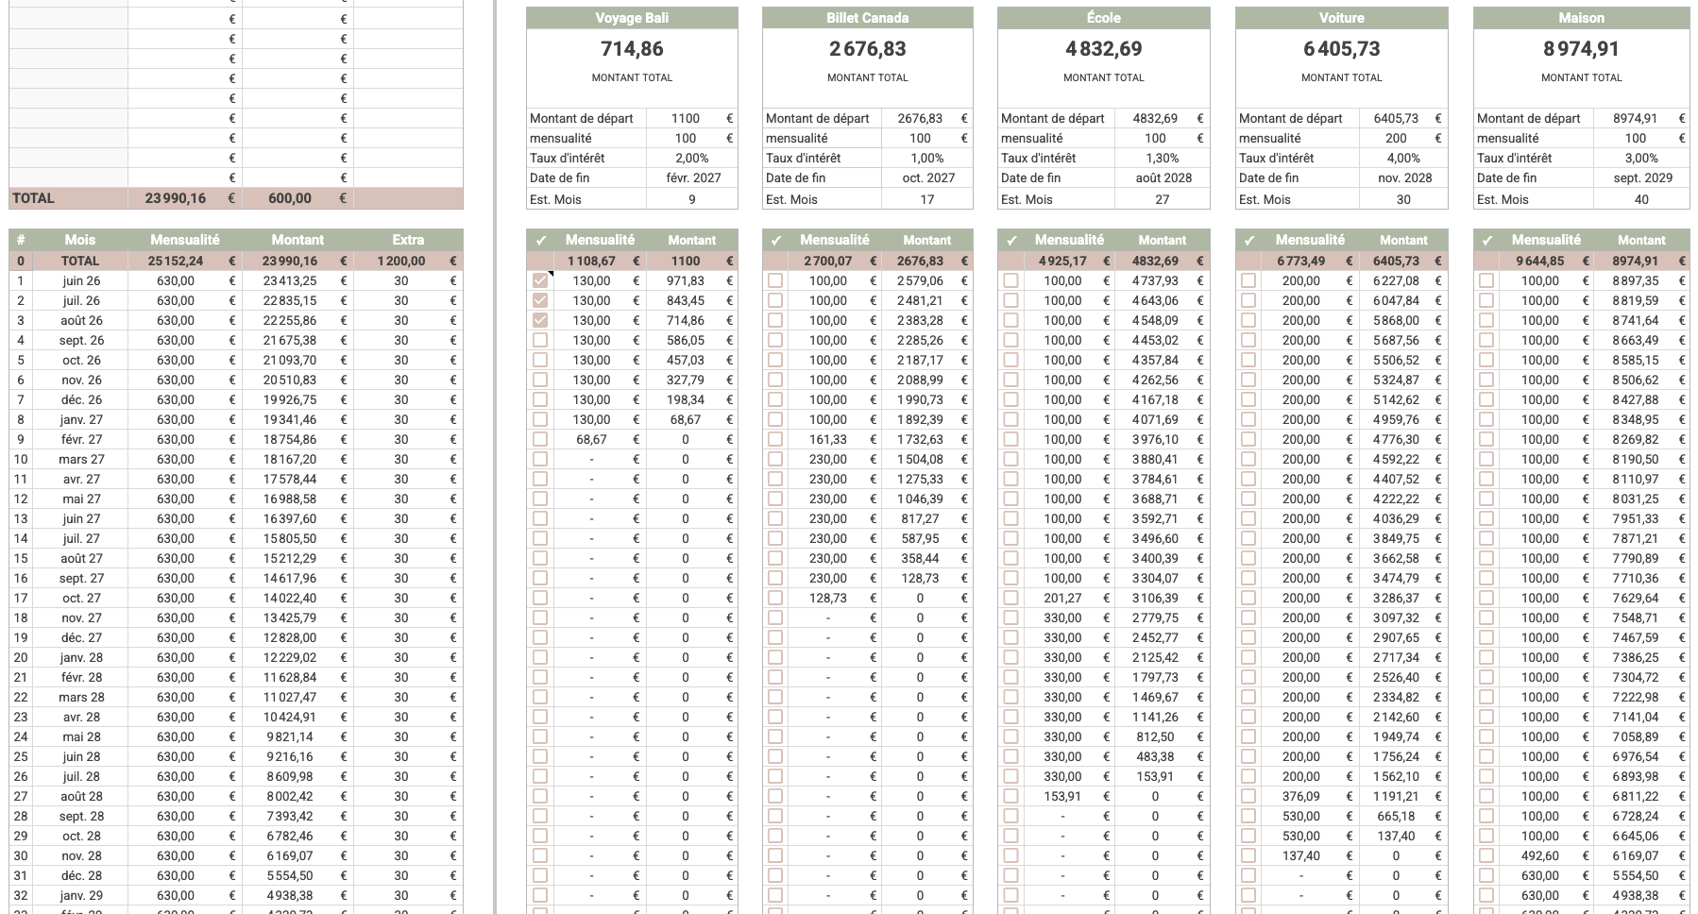Check the Maison box beside 8 819,59
The width and height of the screenshot is (1698, 914).
click(x=1486, y=300)
